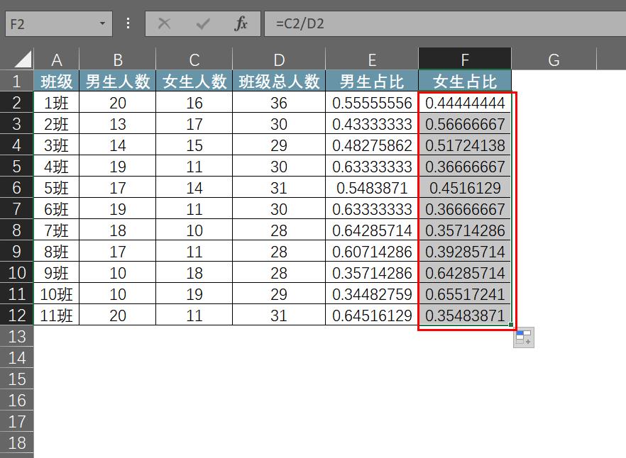The height and width of the screenshot is (458, 626).
Task: Click the Auto Fill Options icon below cell F12
Action: click(x=523, y=338)
